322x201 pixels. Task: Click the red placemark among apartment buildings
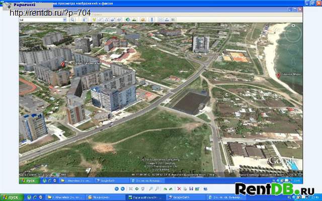pyautogui.click(x=63, y=65)
